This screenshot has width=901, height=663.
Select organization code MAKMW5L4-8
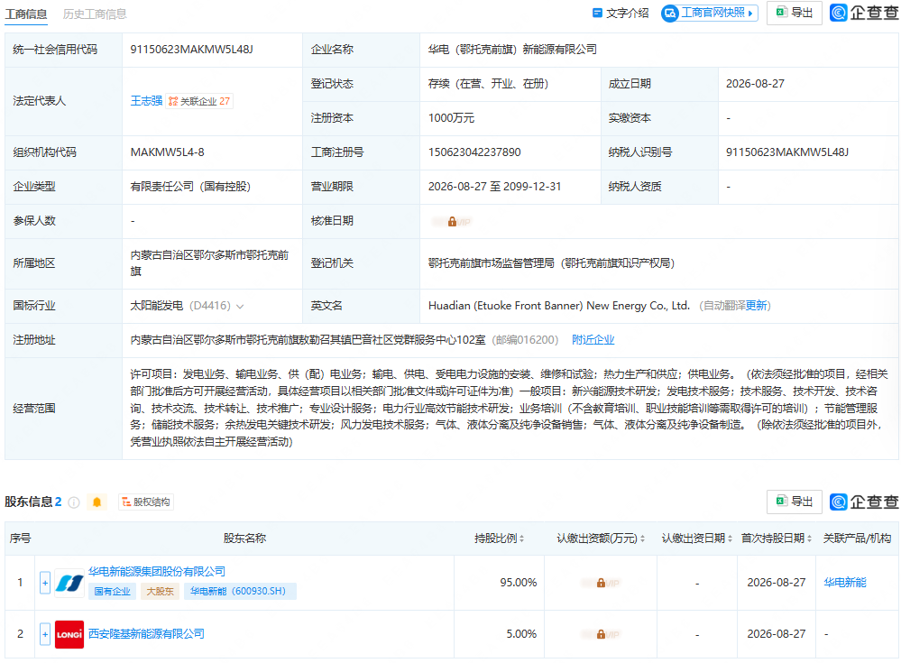(167, 152)
